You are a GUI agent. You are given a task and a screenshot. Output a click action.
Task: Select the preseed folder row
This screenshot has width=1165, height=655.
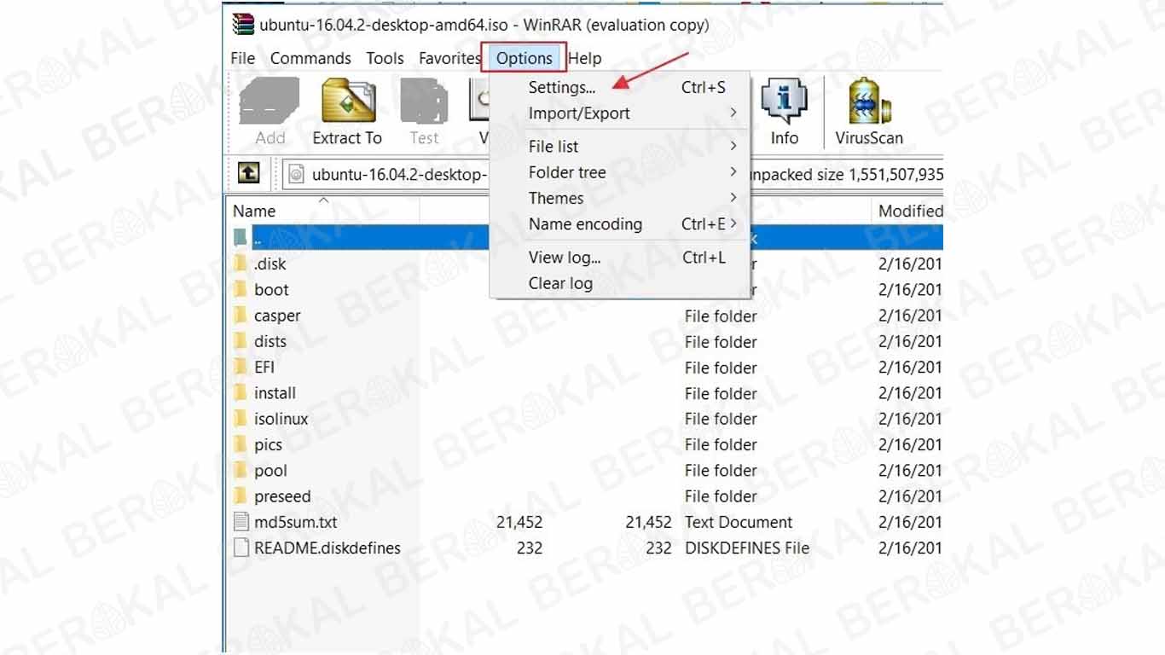[585, 496]
